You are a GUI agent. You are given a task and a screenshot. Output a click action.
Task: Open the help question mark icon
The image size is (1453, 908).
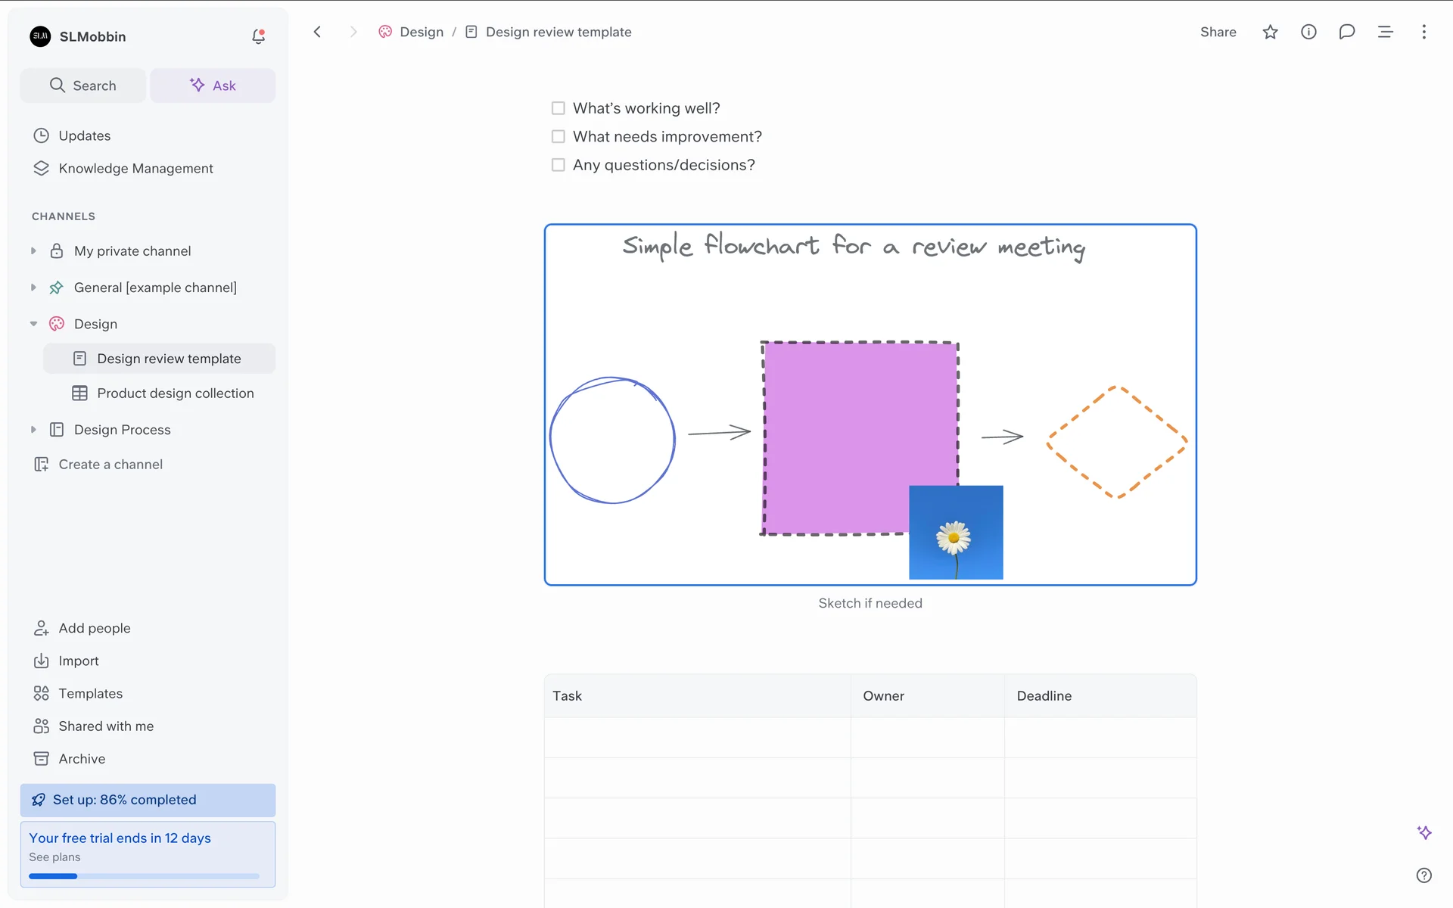pos(1423,875)
